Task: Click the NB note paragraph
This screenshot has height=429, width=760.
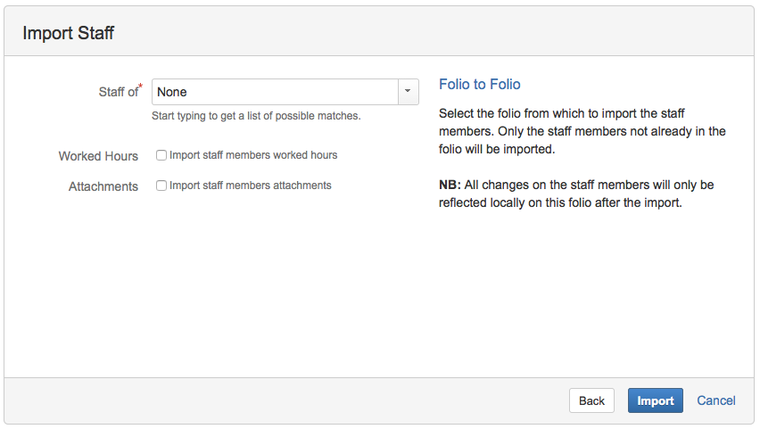Action: click(576, 194)
